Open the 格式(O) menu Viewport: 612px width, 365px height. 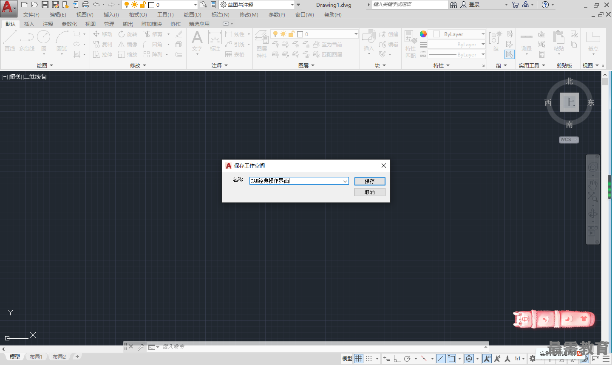(x=138, y=14)
